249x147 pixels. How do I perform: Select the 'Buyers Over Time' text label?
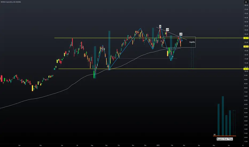[x=225, y=139]
